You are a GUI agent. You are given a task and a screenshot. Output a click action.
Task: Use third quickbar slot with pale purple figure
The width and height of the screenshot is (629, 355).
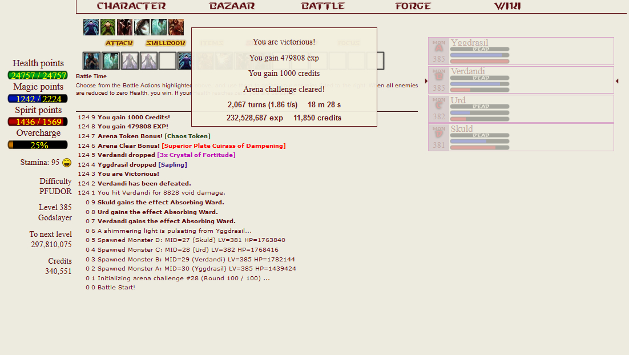click(x=130, y=61)
